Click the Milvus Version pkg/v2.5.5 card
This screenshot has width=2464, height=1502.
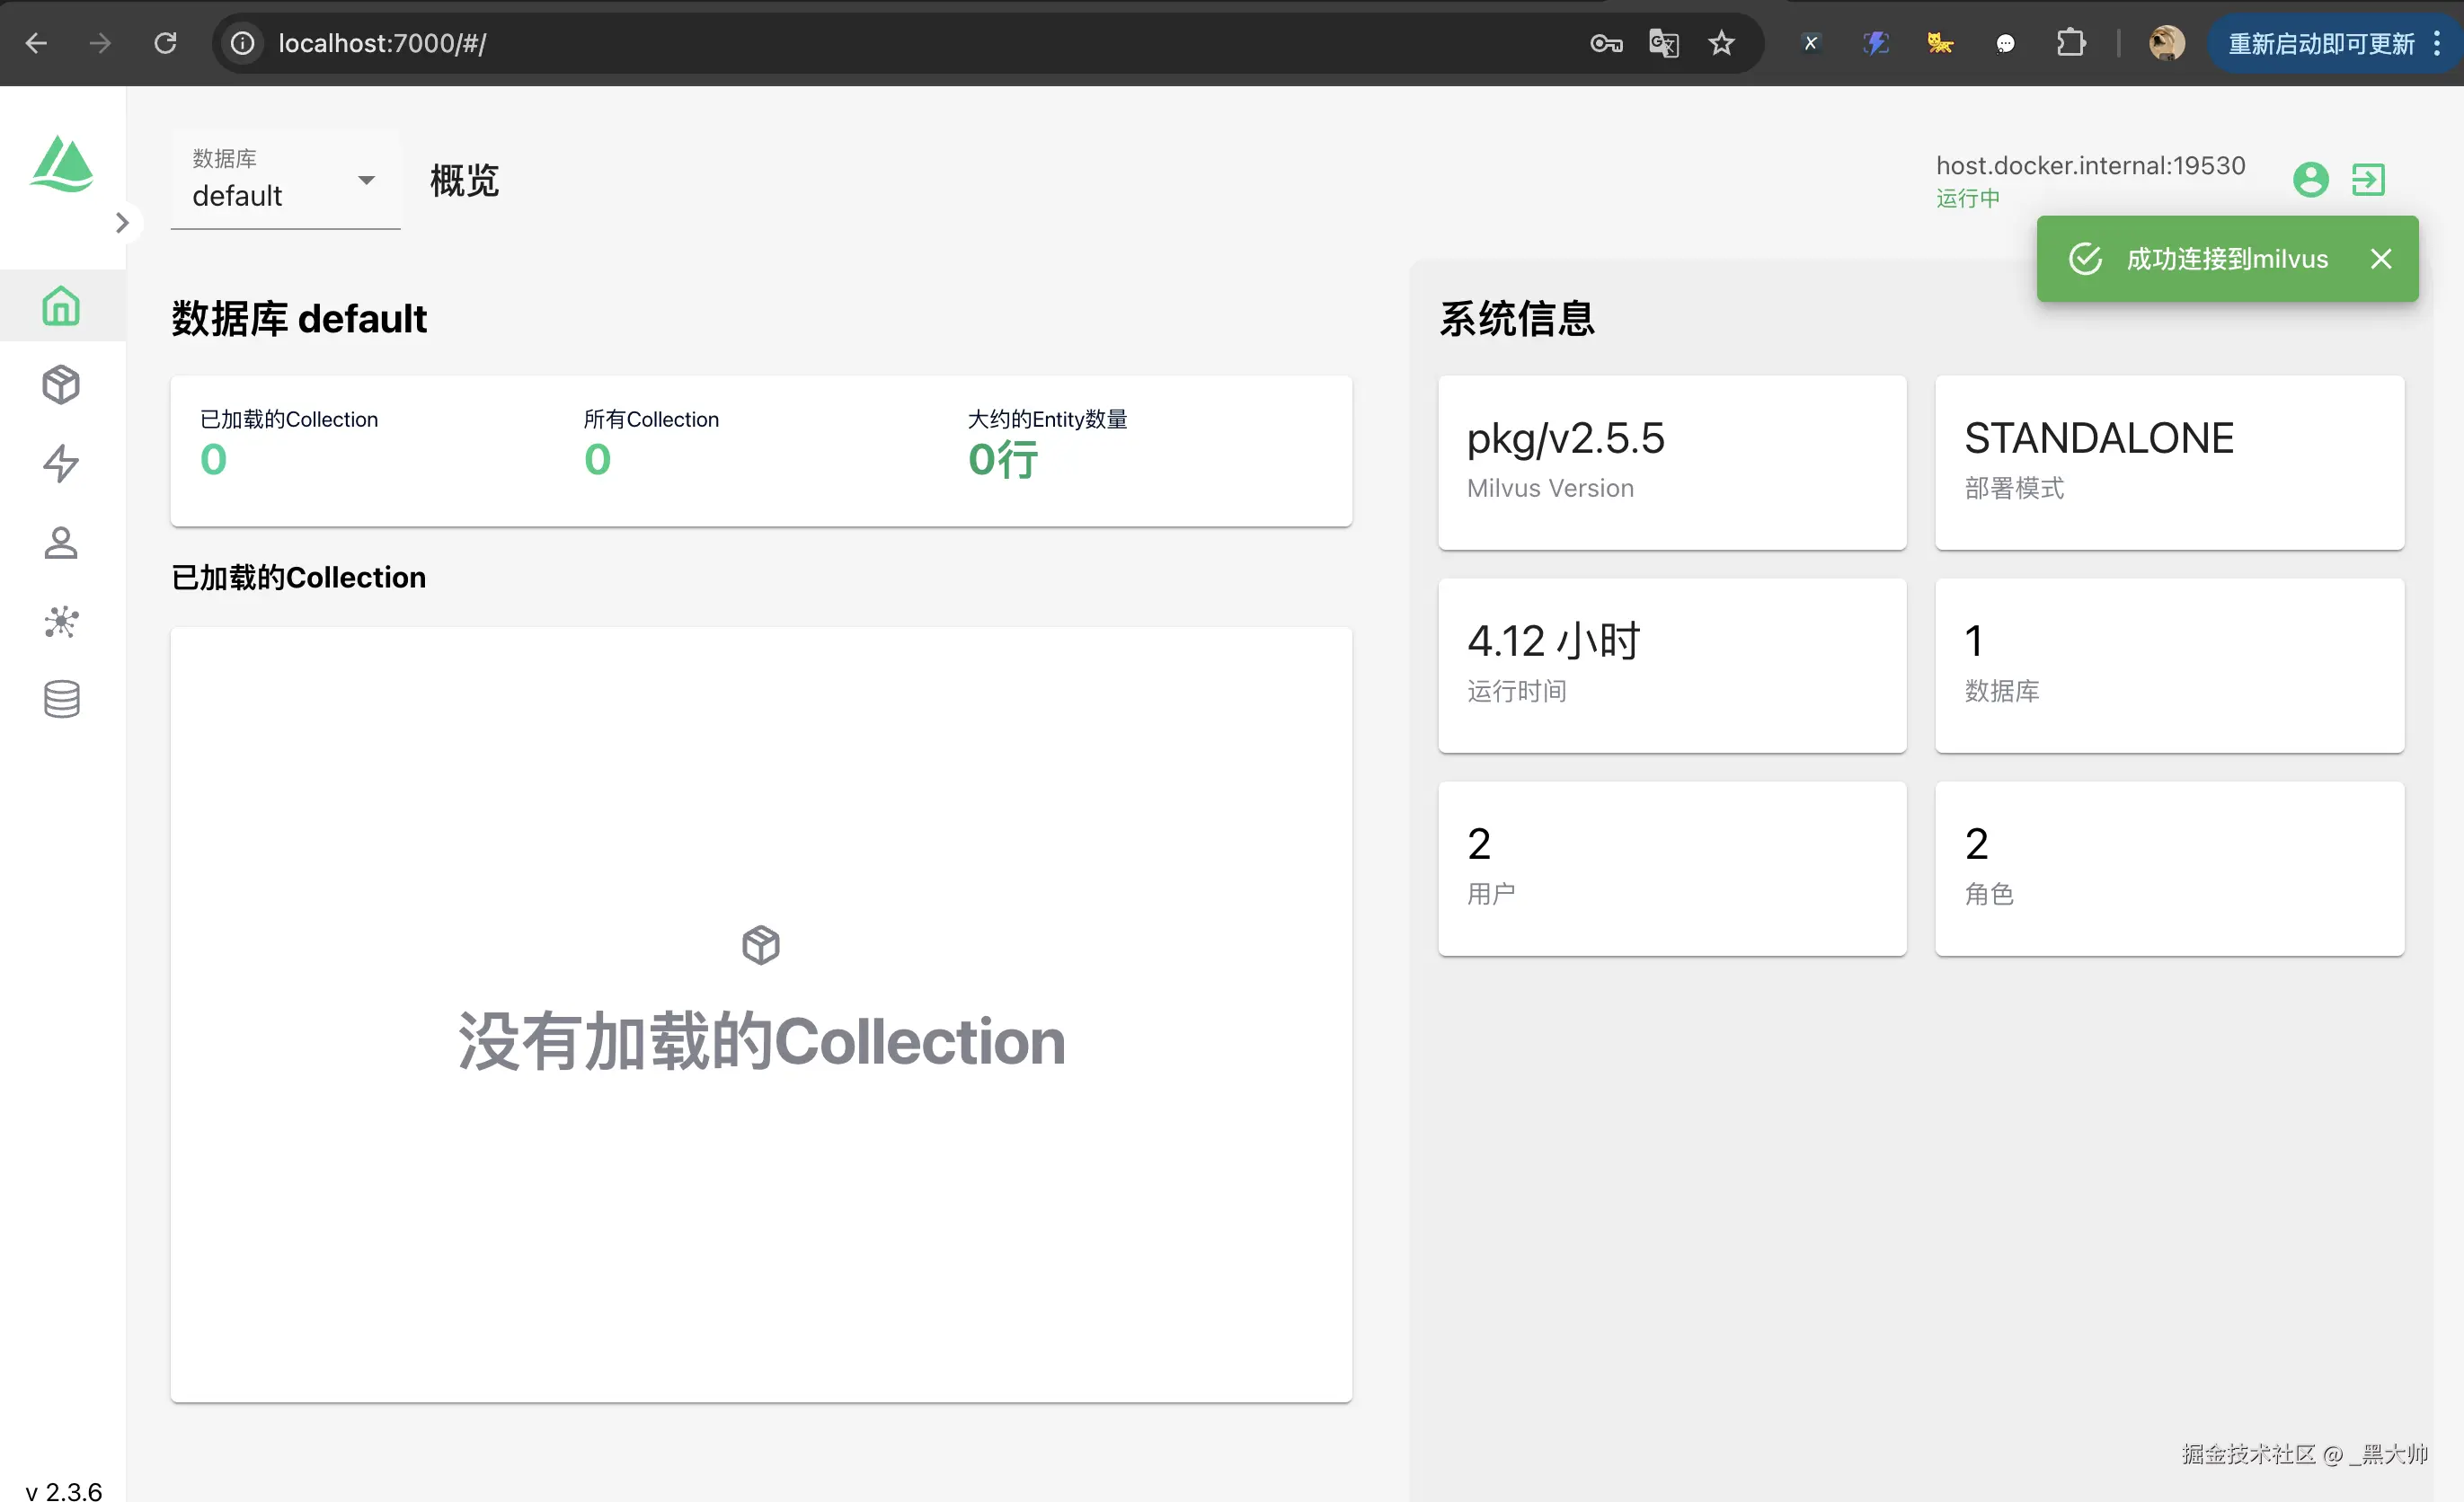point(1671,462)
